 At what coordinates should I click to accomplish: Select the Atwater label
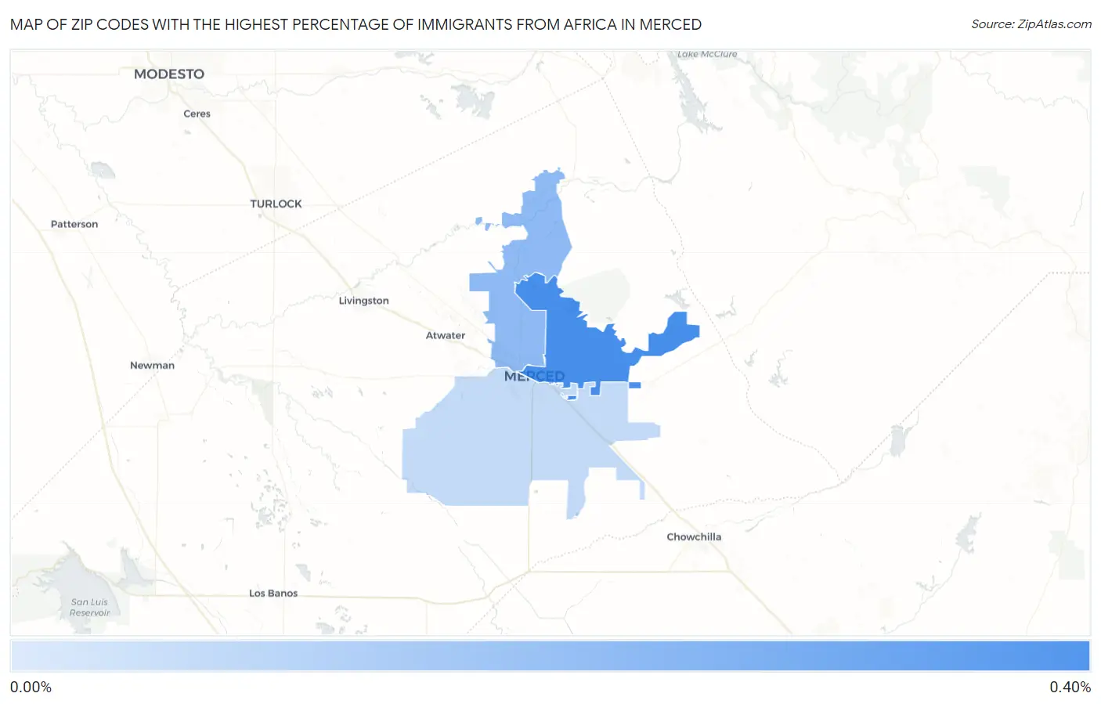[446, 335]
